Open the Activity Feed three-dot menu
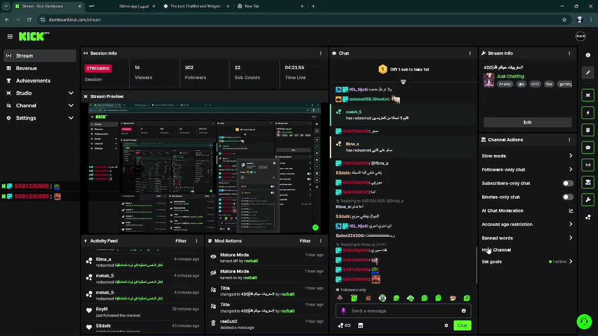The height and width of the screenshot is (336, 598). click(196, 241)
